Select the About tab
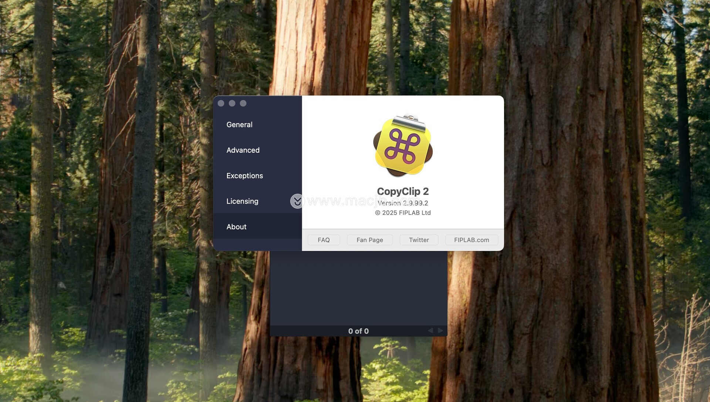 tap(257, 227)
